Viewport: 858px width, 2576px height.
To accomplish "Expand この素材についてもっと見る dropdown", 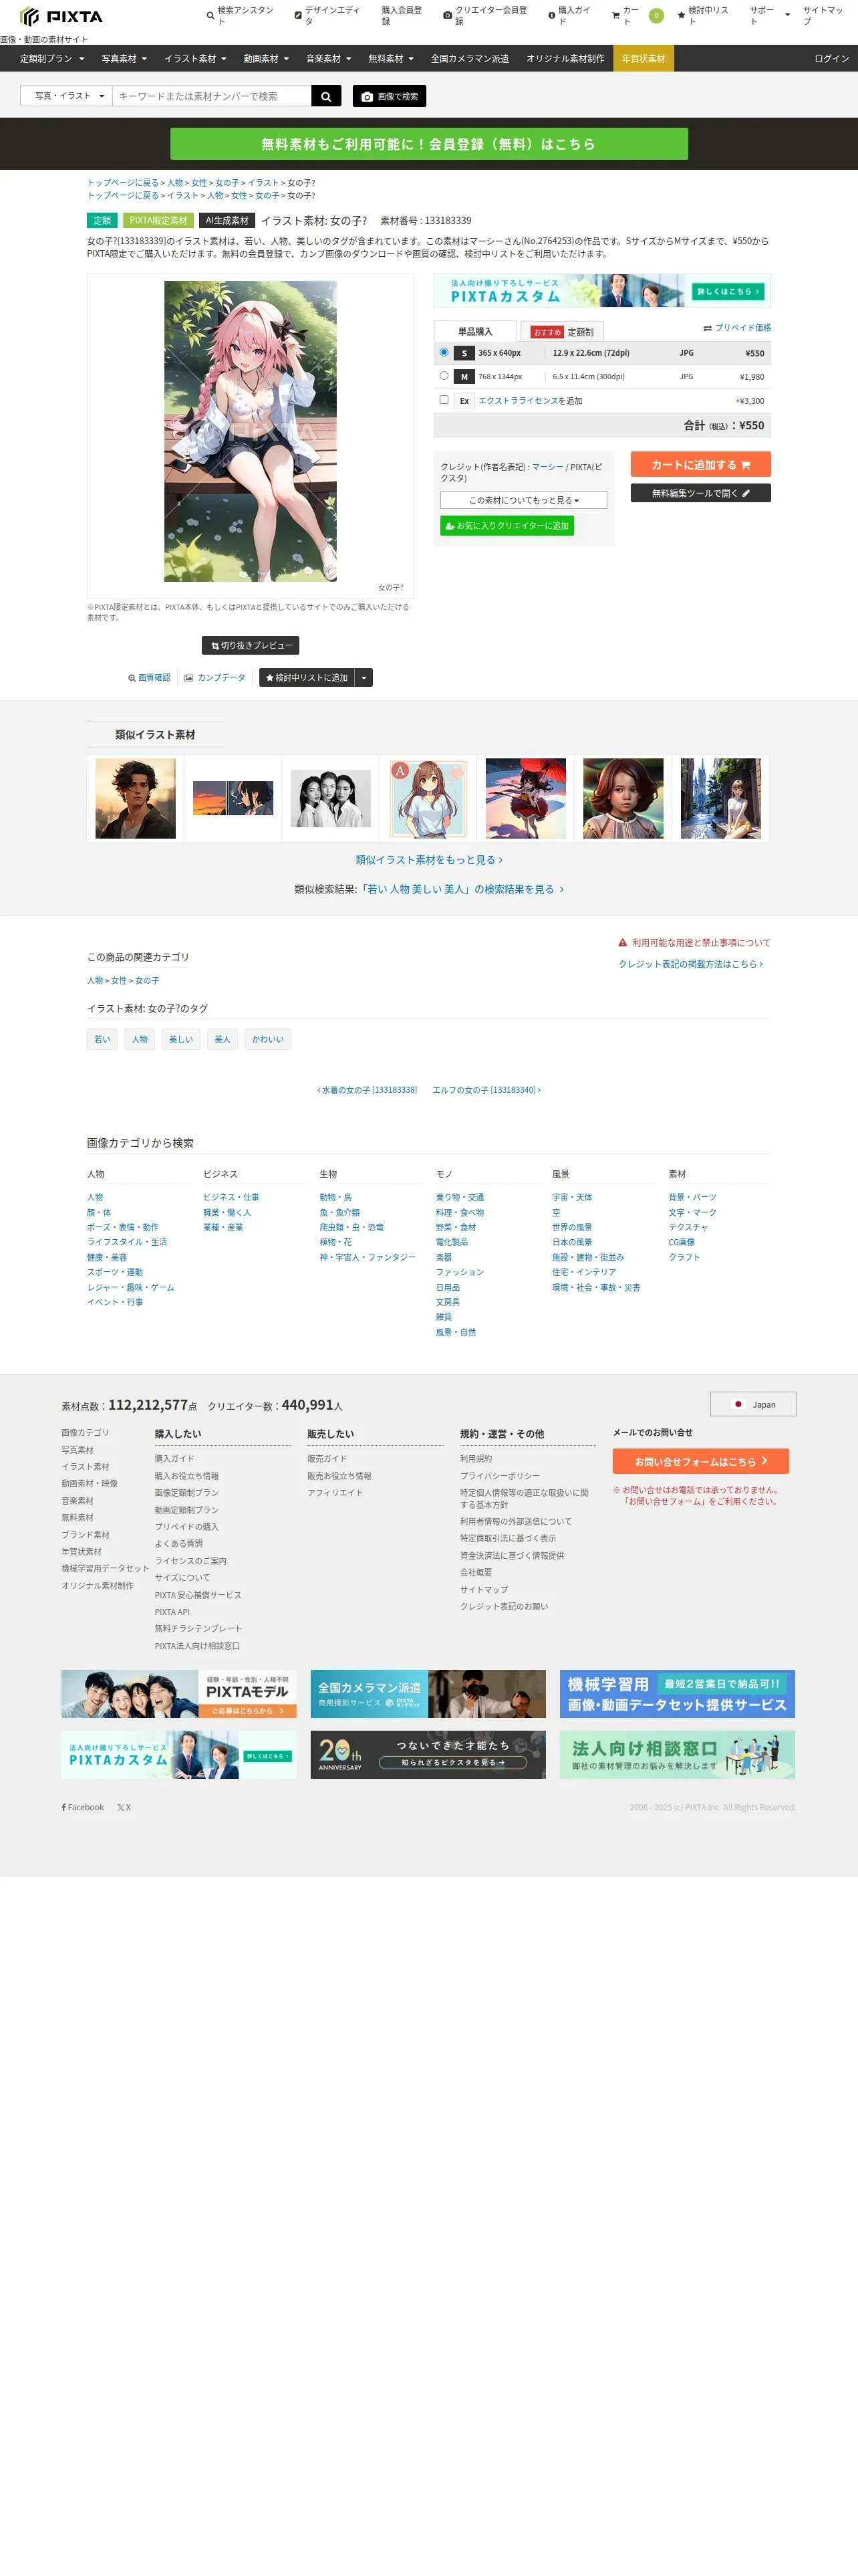I will (523, 500).
